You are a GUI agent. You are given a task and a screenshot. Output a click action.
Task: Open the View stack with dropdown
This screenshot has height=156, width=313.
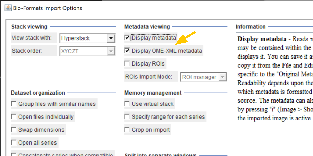(87, 38)
